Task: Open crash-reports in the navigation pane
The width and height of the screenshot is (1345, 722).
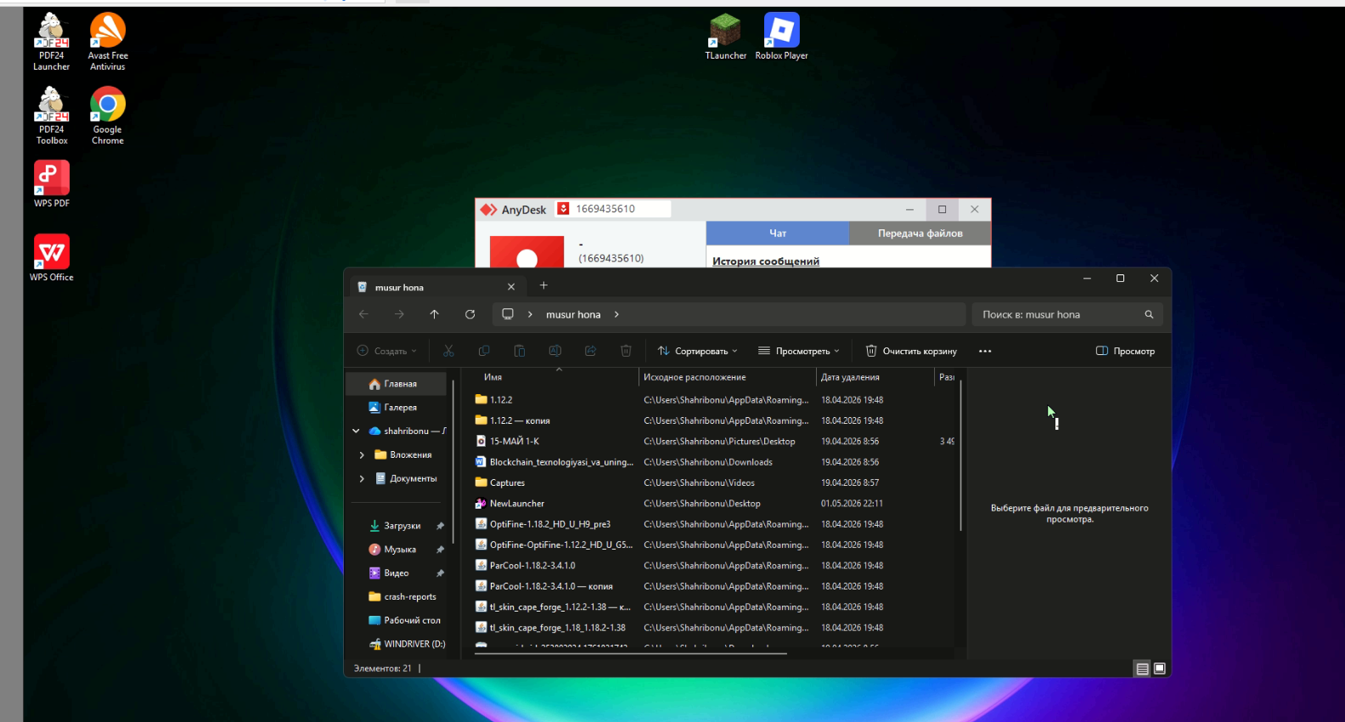Action: pos(397,597)
